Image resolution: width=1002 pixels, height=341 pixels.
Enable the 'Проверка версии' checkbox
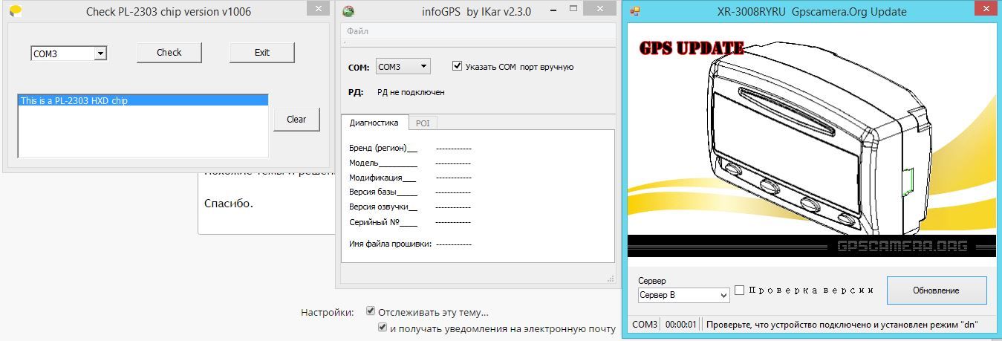click(740, 290)
